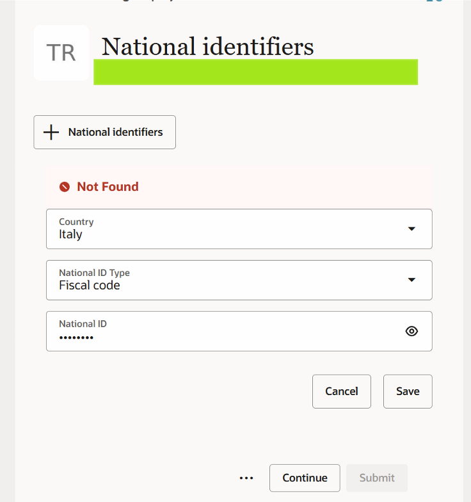Expand the Country dropdown arrow
The height and width of the screenshot is (502, 471).
click(411, 229)
